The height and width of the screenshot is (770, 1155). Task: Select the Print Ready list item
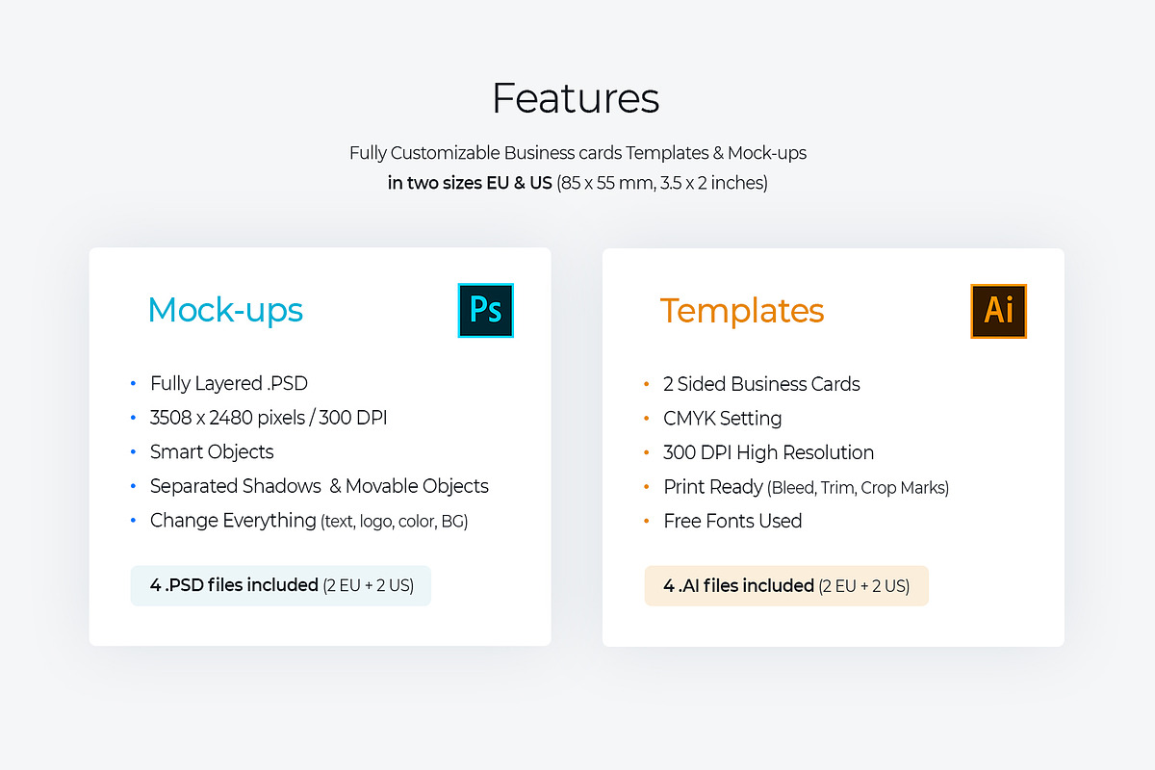coord(806,487)
